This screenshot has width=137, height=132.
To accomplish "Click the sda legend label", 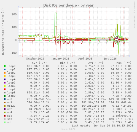I will point(10,116).
